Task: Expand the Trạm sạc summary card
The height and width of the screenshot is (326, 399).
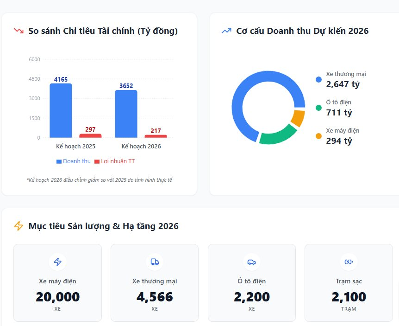Action: tap(349, 282)
